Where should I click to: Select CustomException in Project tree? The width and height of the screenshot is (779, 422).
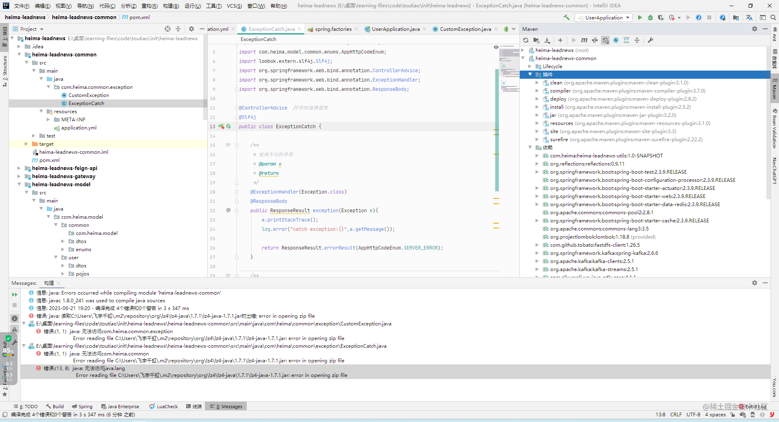[x=88, y=95]
